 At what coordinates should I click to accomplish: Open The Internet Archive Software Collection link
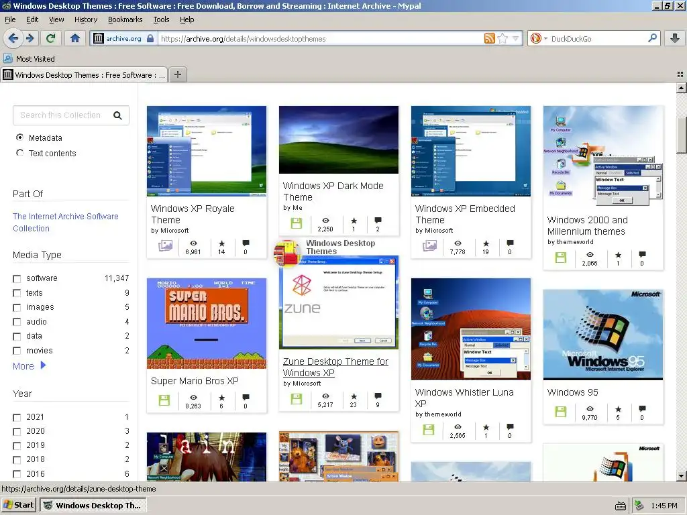click(x=65, y=223)
